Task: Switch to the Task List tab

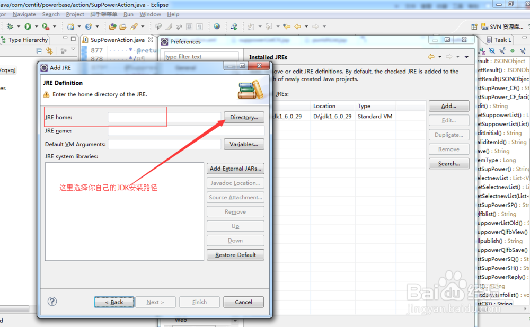Action: point(500,40)
